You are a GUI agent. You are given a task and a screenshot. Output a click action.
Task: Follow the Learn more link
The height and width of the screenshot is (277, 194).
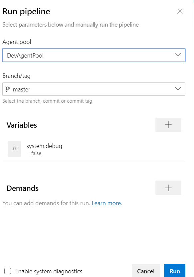pyautogui.click(x=107, y=203)
